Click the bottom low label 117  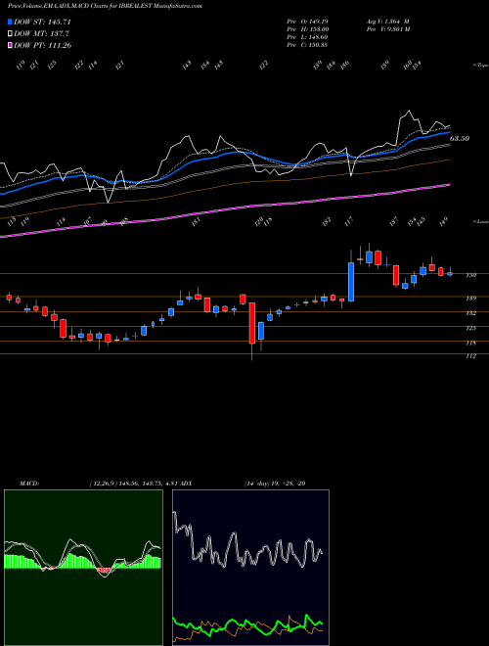[x=349, y=221]
